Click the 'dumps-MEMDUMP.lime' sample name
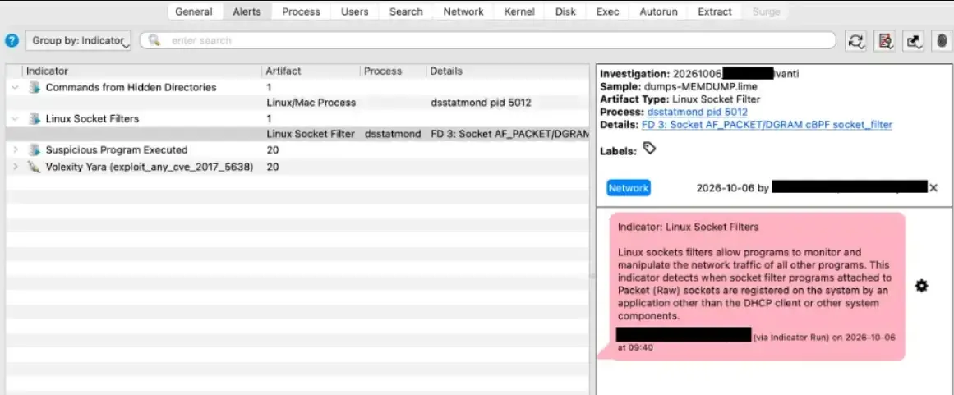954x395 pixels. click(693, 87)
